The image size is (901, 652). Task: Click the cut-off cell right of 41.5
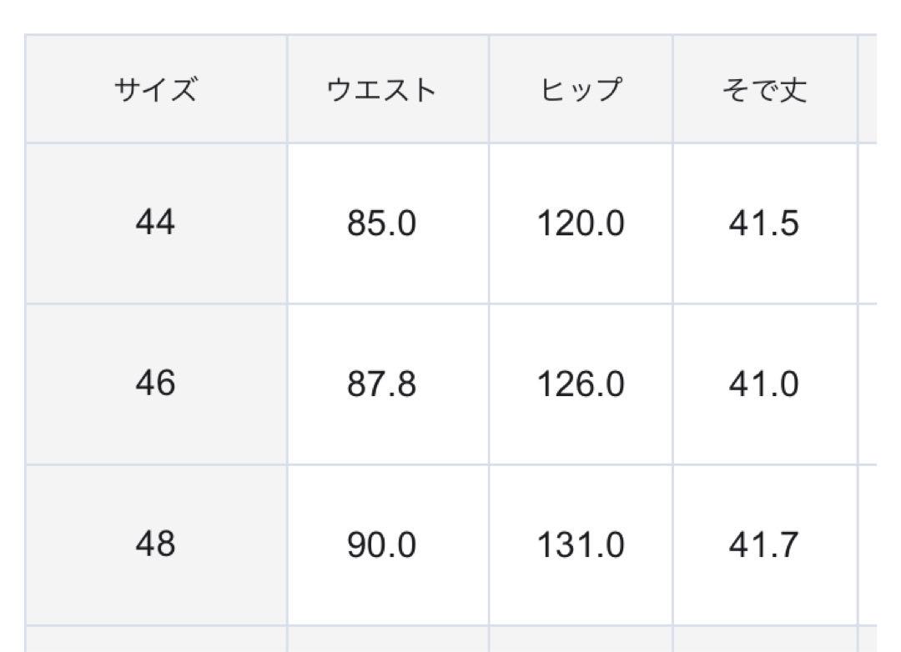click(868, 223)
